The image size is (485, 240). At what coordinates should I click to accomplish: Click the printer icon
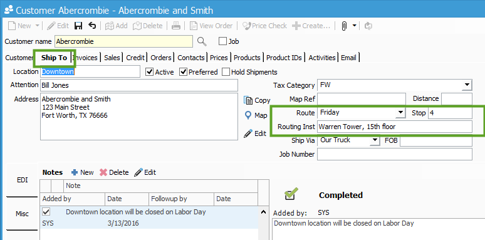coord(176,26)
